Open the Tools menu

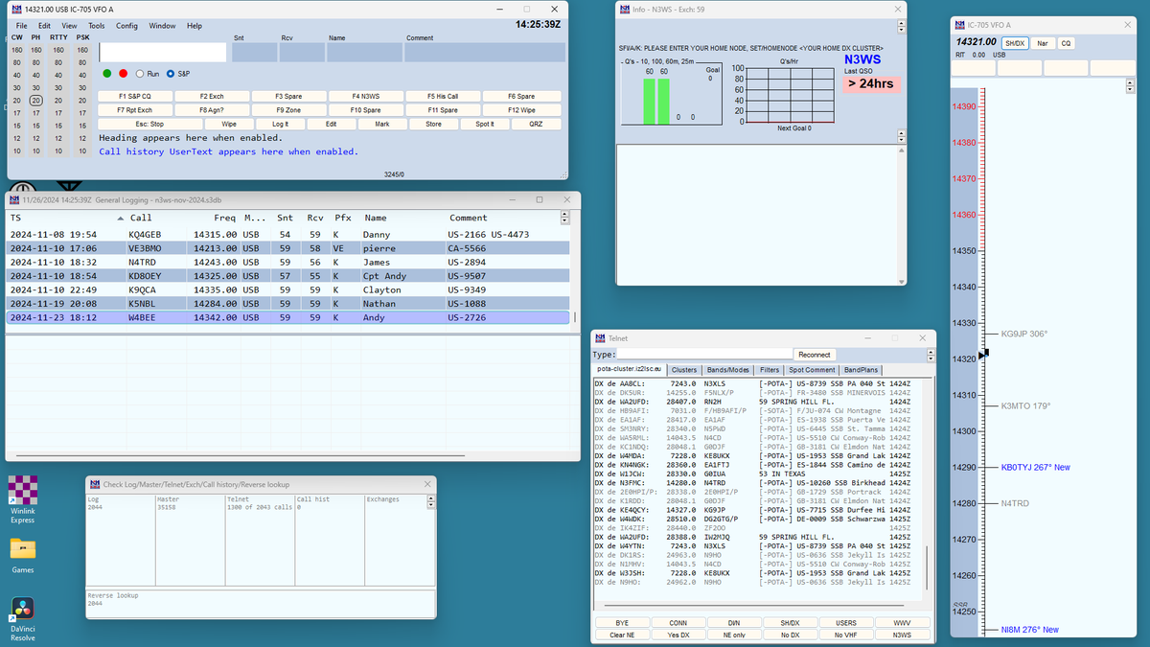coord(97,26)
